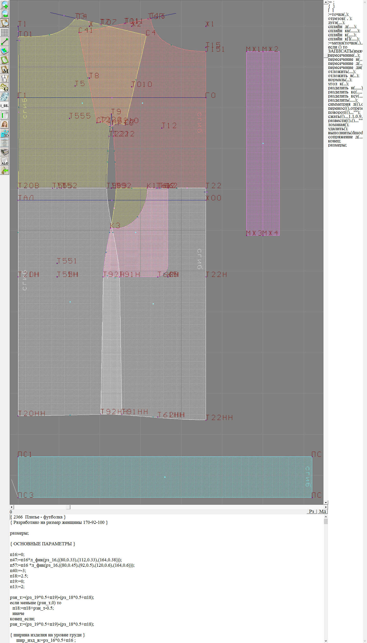This screenshot has width=367, height=643.
Task: Open the green spreadsheet table icon
Action: [5, 115]
